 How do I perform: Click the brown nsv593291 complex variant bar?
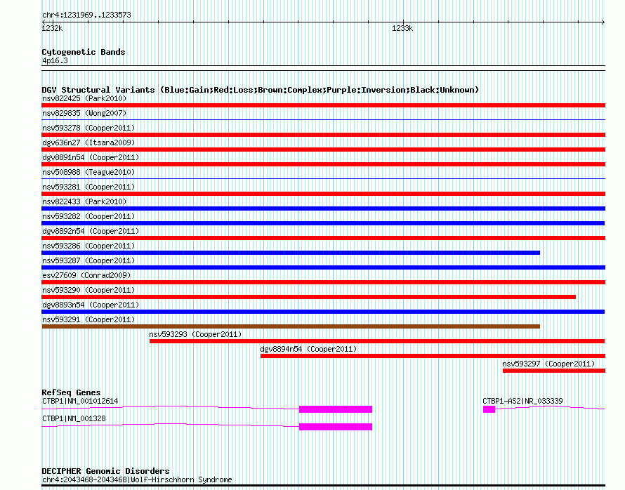click(291, 326)
